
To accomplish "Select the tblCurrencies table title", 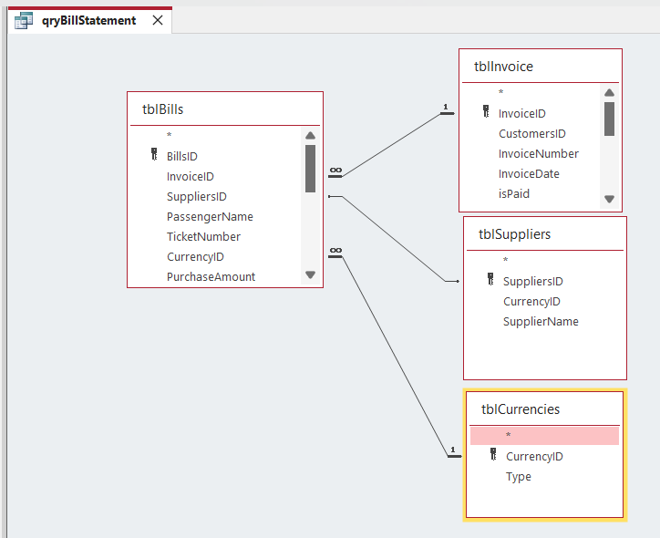I will pyautogui.click(x=521, y=409).
